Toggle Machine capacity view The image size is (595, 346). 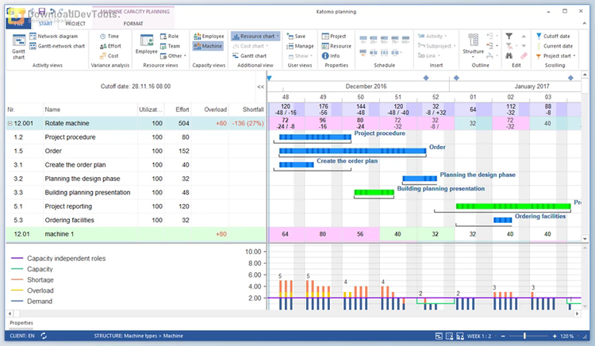click(x=208, y=46)
